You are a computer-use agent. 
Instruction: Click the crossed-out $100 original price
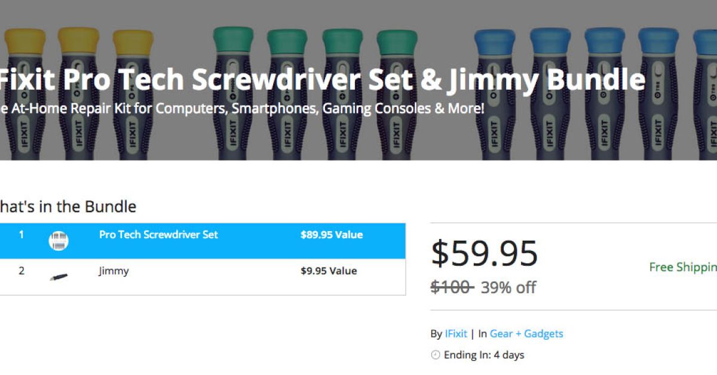pyautogui.click(x=452, y=287)
